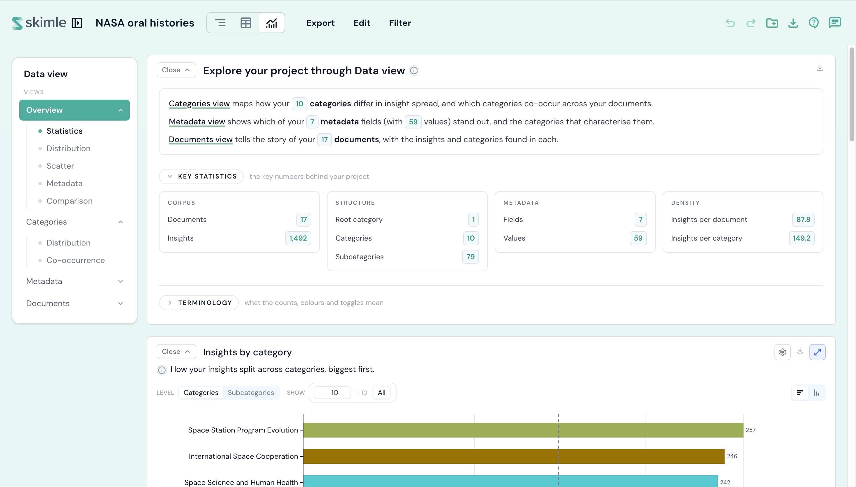Screen dimensions: 856x487
Task: Go to Scatter under Overview
Action: pos(60,166)
